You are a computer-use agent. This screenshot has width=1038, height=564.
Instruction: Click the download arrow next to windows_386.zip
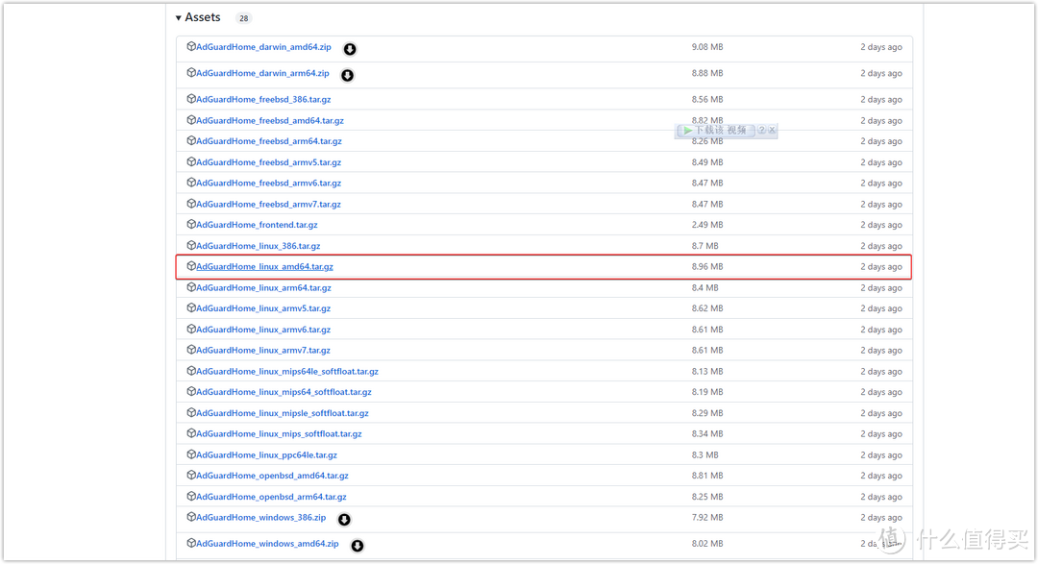point(344,520)
